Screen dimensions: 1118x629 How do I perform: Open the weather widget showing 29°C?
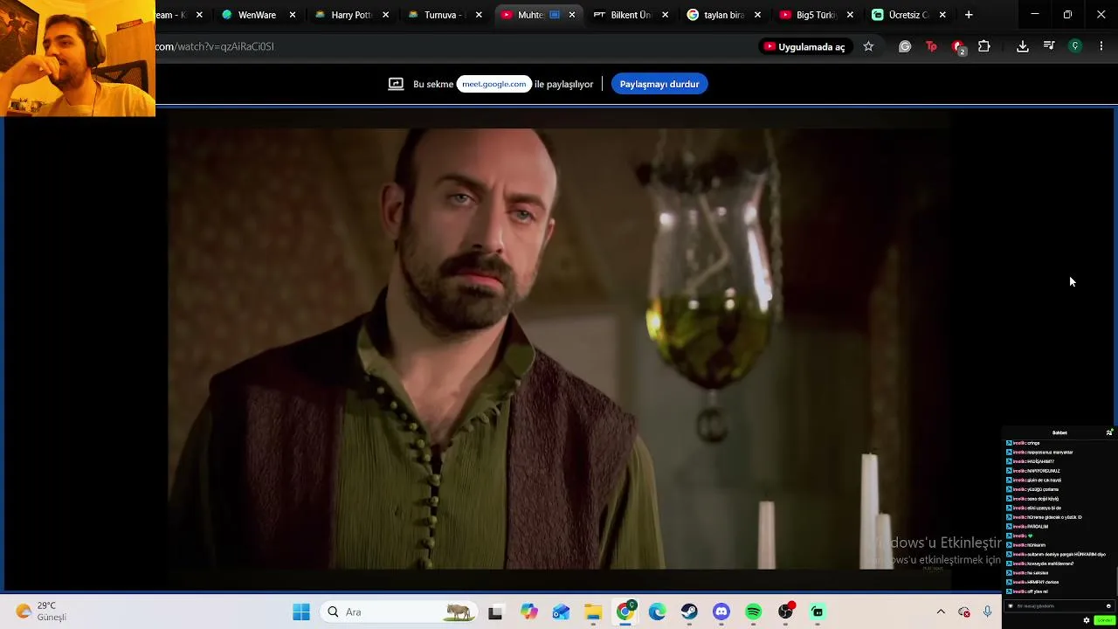click(x=41, y=612)
